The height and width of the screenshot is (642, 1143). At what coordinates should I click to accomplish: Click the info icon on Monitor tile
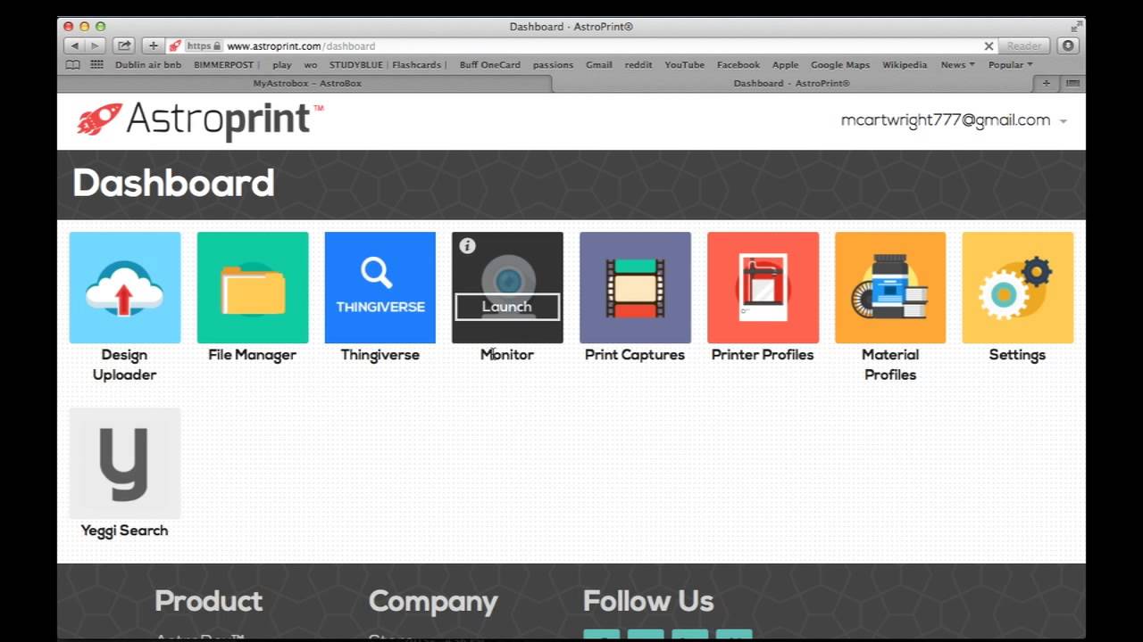pyautogui.click(x=467, y=246)
